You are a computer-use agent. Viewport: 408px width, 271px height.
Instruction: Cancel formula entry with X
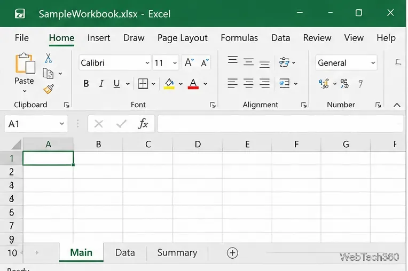pyautogui.click(x=99, y=124)
